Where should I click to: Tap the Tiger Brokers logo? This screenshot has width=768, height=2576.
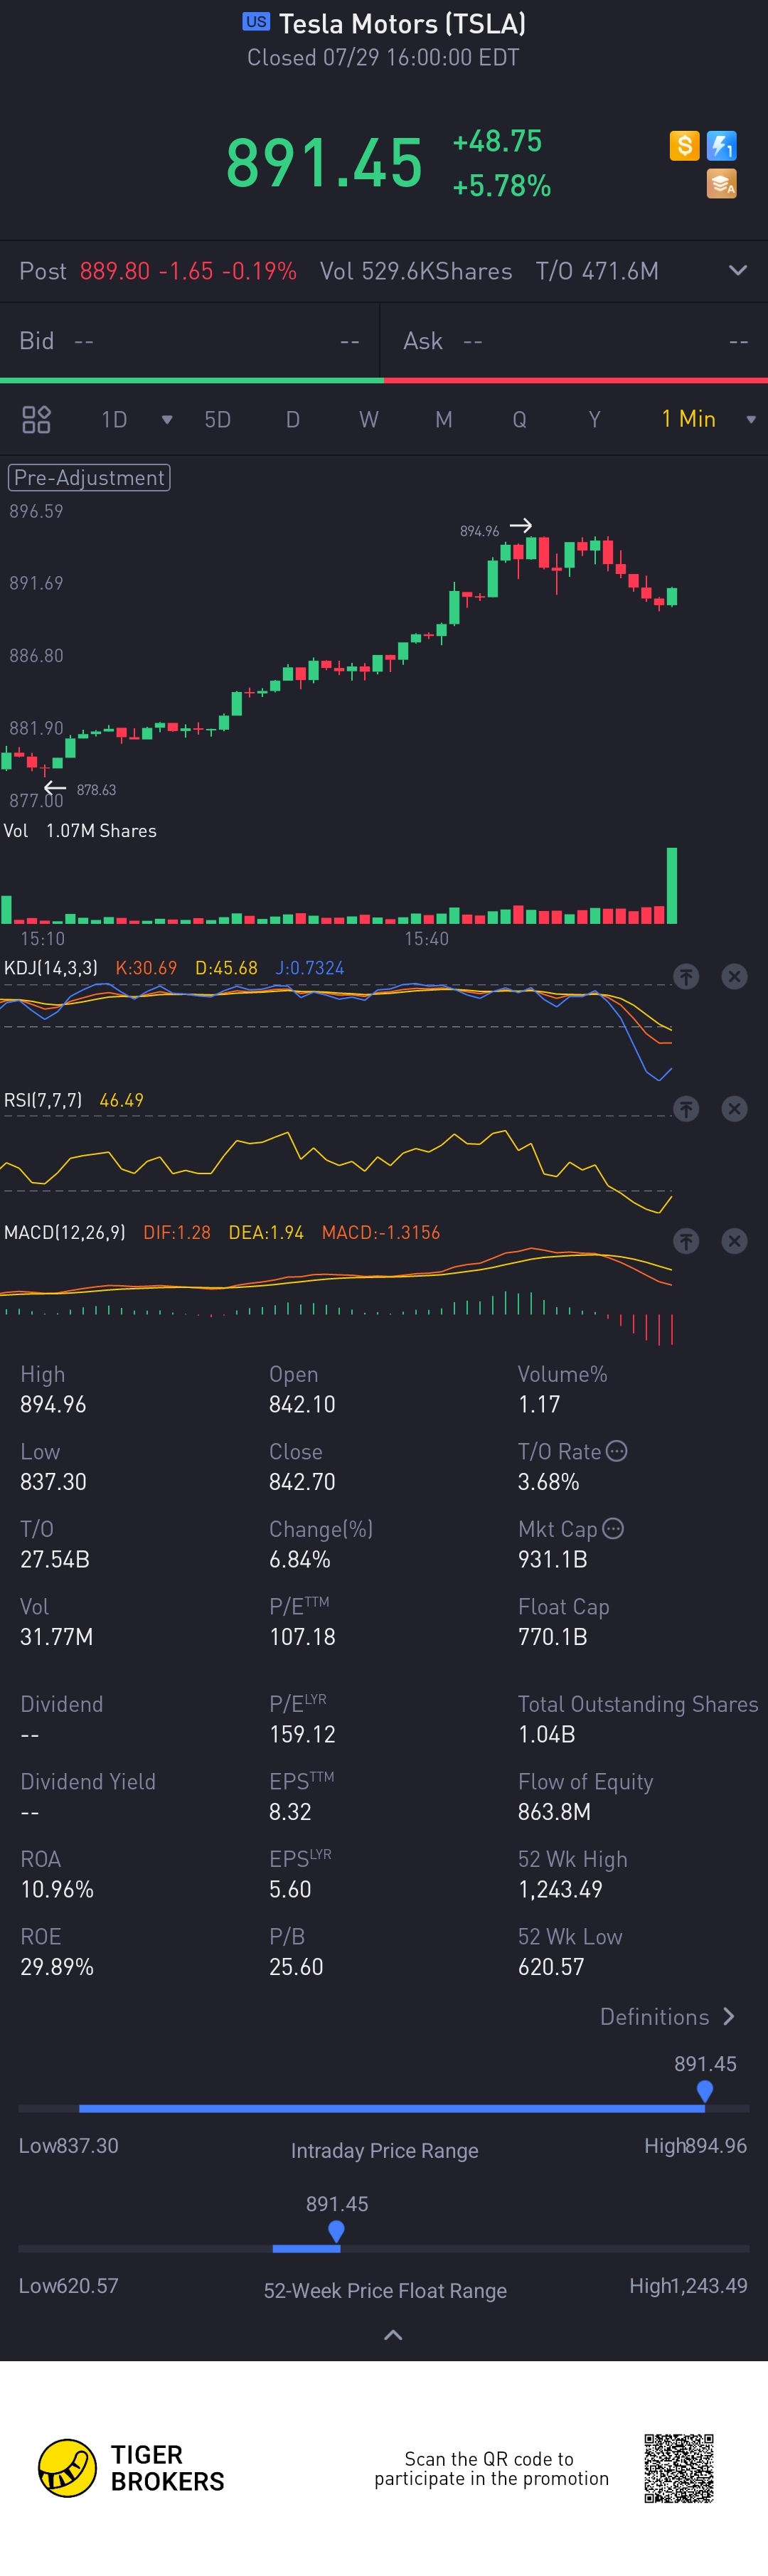click(131, 2468)
